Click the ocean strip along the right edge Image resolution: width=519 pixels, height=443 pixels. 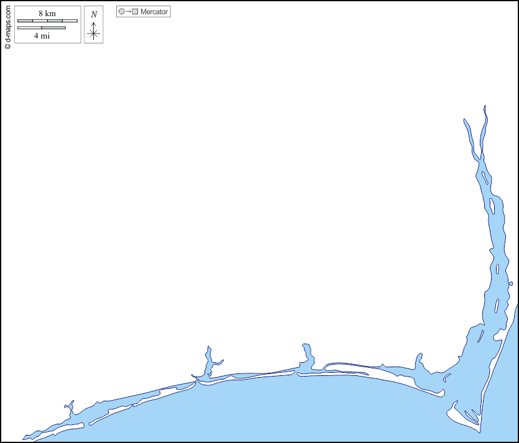pos(507,373)
